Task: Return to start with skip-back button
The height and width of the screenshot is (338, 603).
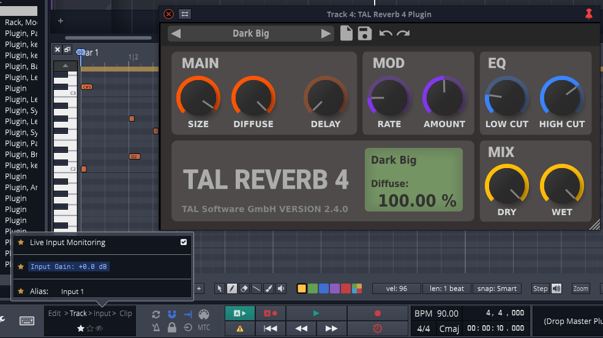Action: point(271,328)
